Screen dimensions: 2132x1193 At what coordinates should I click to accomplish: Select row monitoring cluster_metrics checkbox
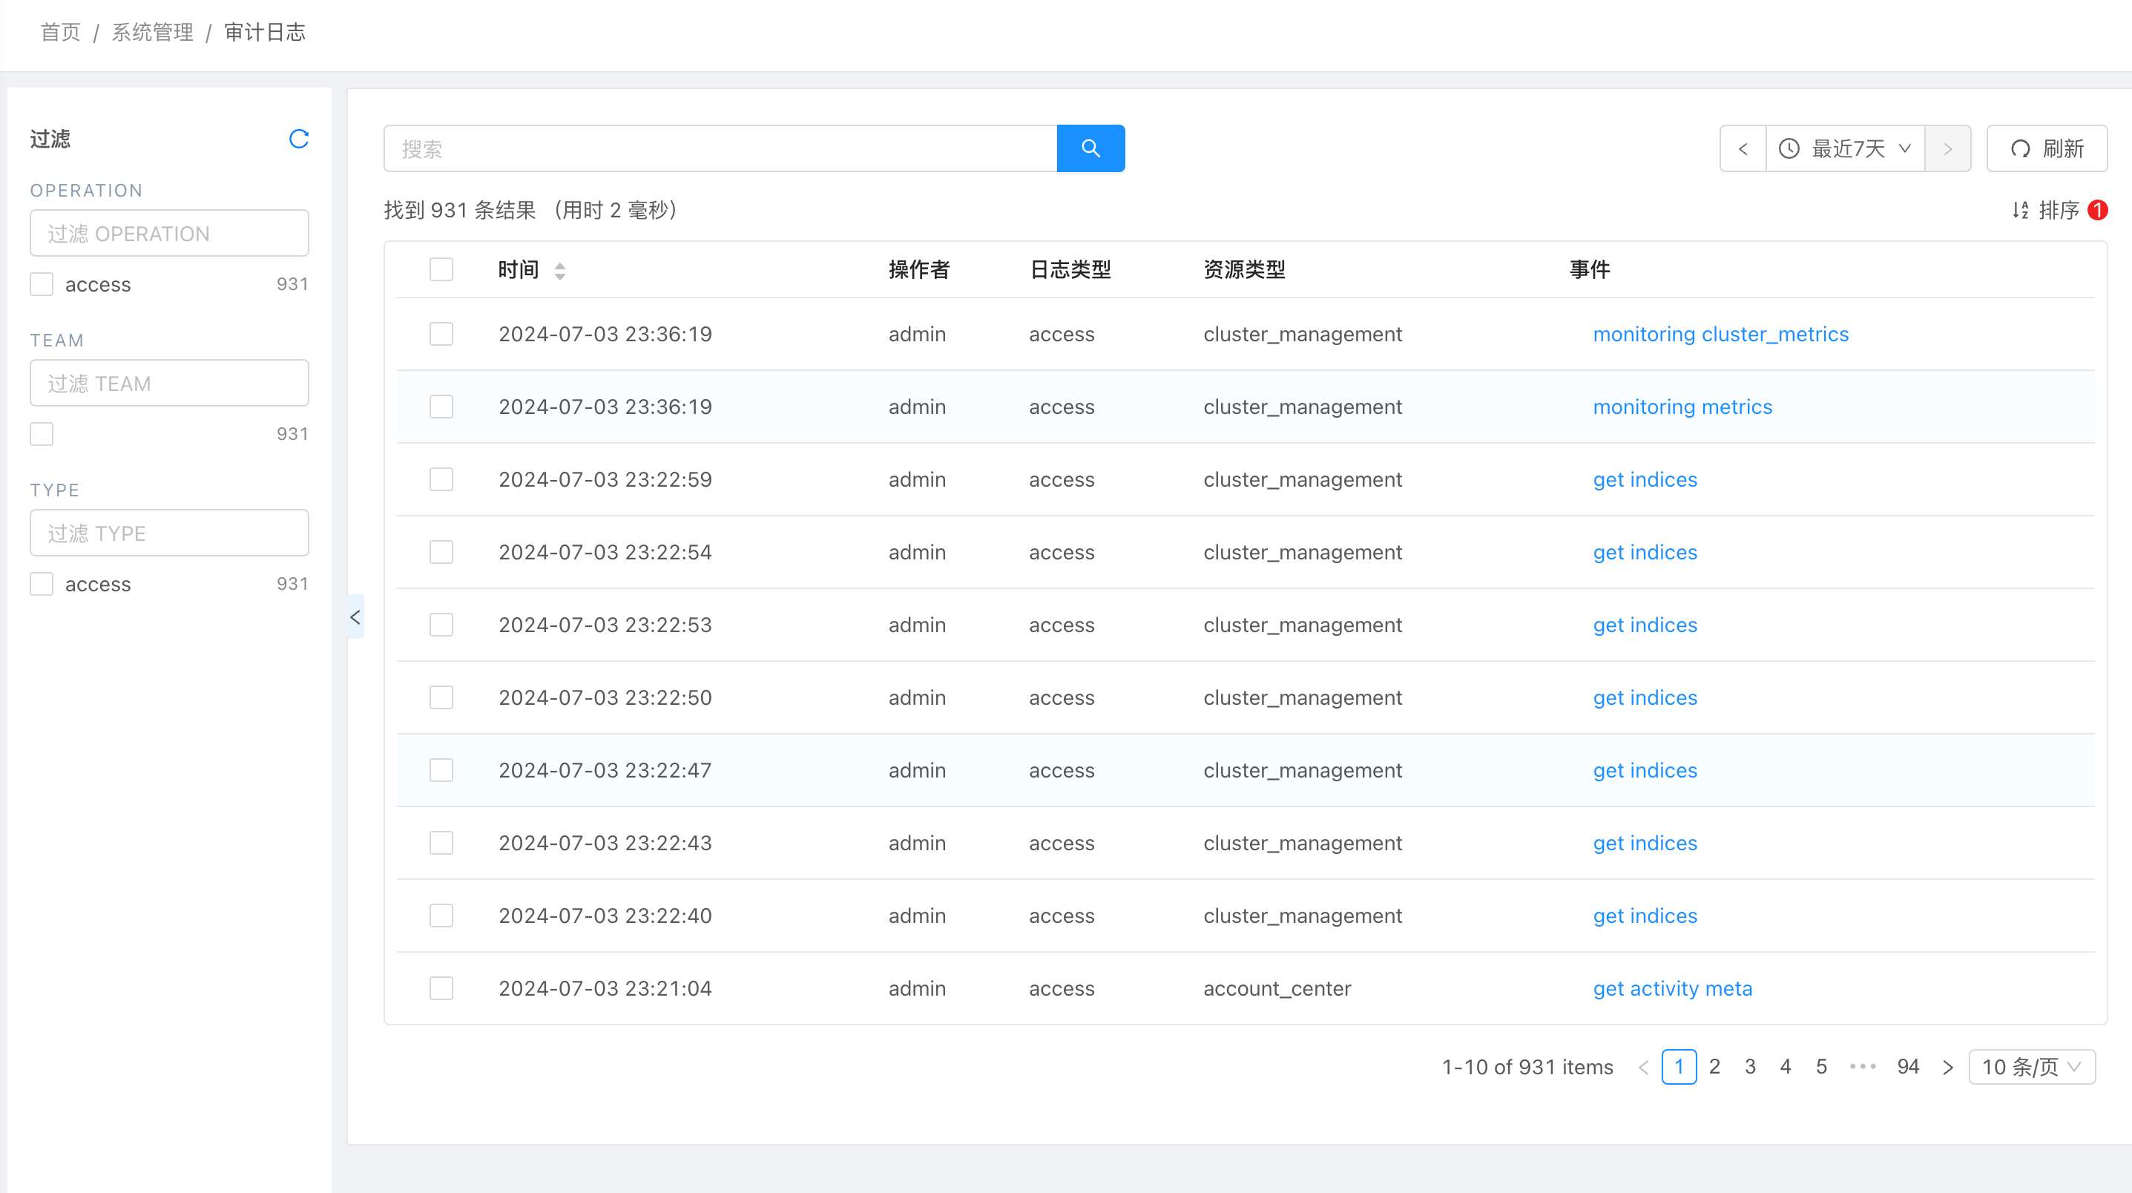(441, 334)
